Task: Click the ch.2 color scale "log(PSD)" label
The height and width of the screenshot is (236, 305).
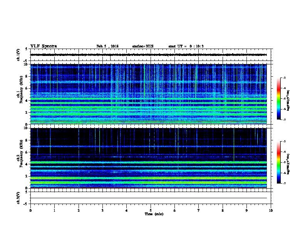Action: pyautogui.click(x=288, y=164)
